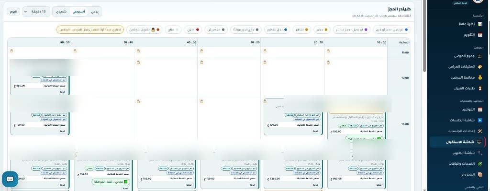The image size is (490, 191).
Task: Click مجاني – تمت الموافقة badge near 750.00
Action: tap(111, 181)
